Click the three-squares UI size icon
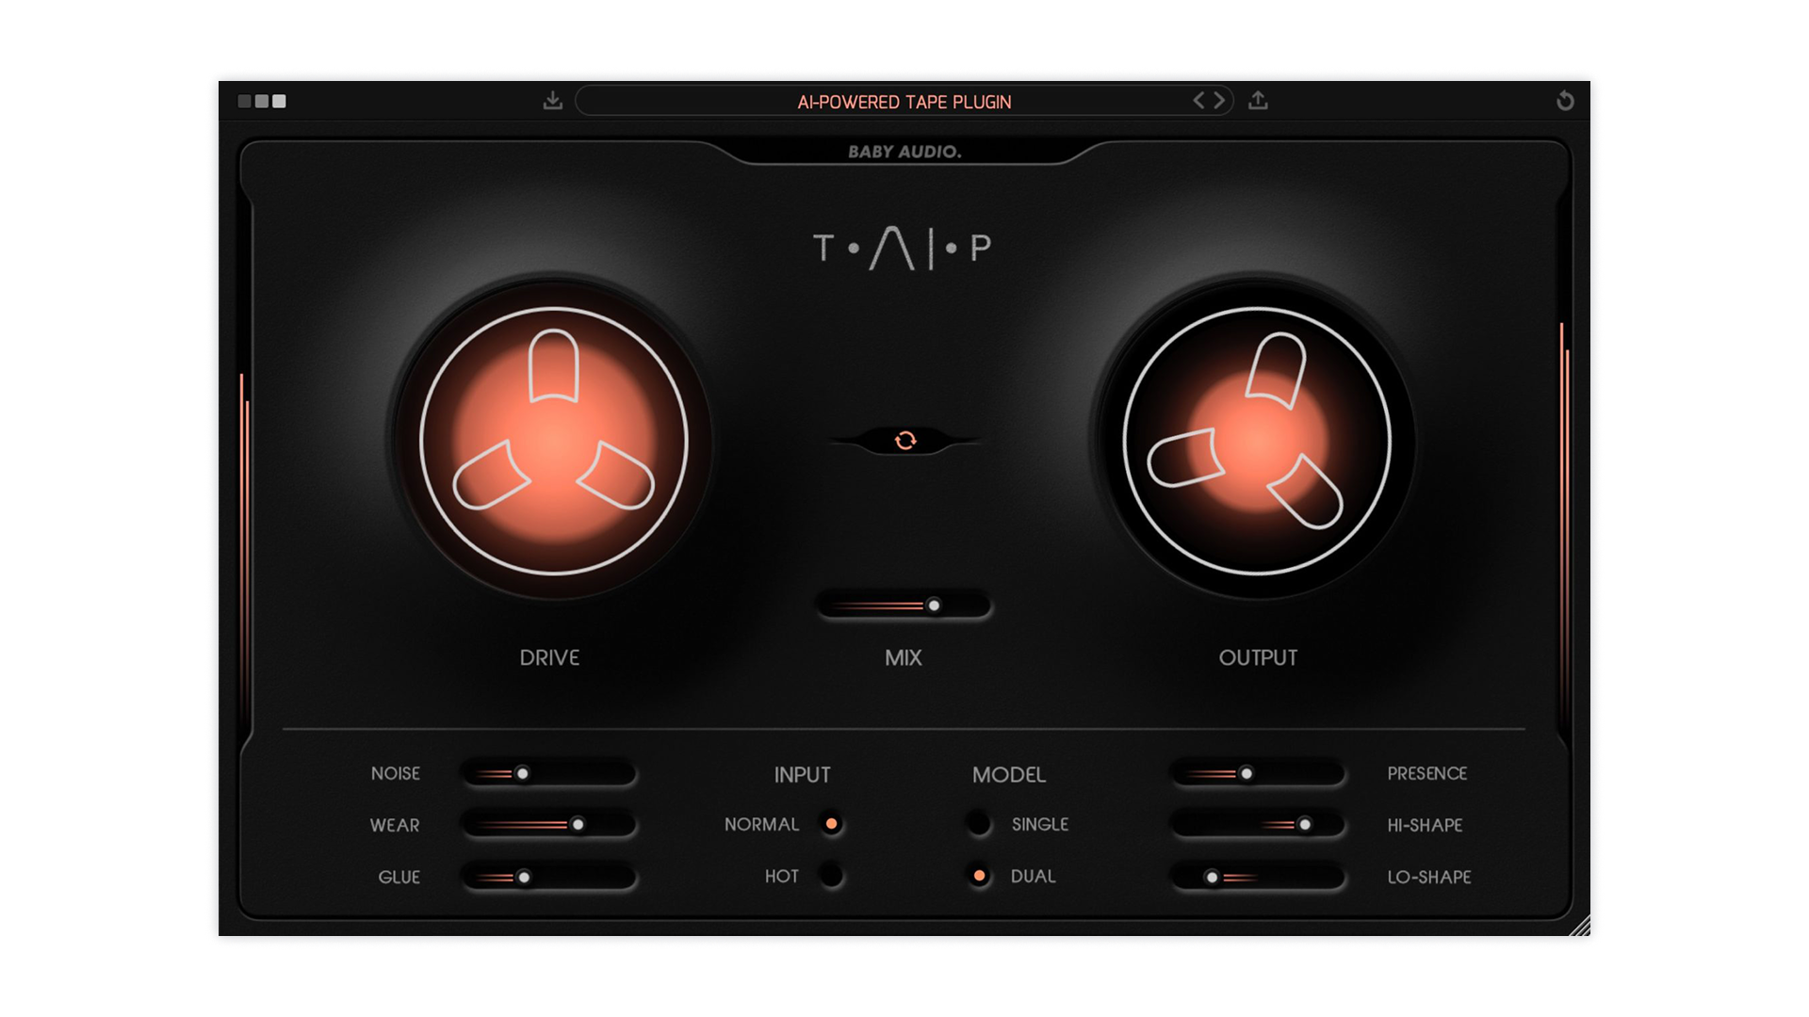This screenshot has width=1809, height=1017. tap(262, 101)
